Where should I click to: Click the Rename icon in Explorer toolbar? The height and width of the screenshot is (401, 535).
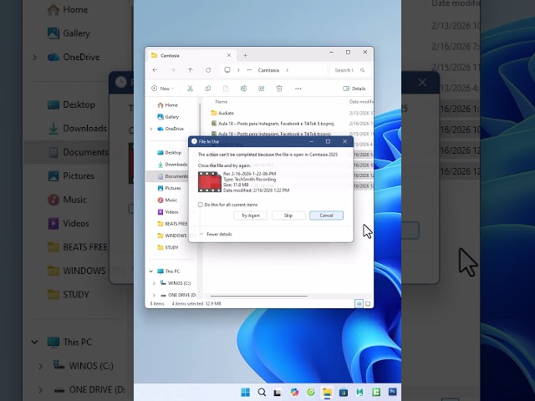[x=243, y=89]
